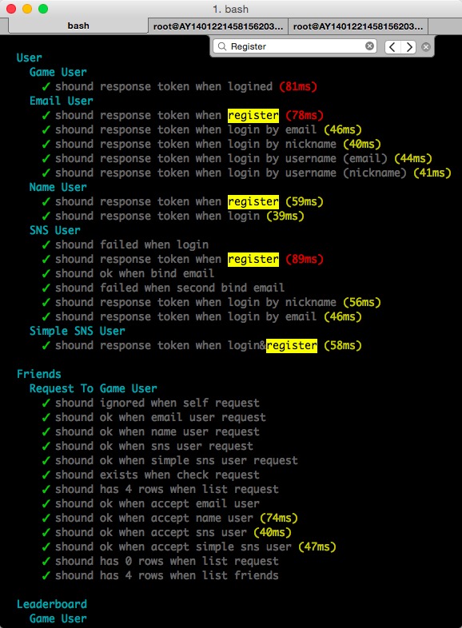The height and width of the screenshot is (628, 462).
Task: Go to previous search match arrow
Action: tap(392, 47)
